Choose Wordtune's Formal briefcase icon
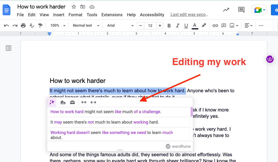 coord(72,102)
